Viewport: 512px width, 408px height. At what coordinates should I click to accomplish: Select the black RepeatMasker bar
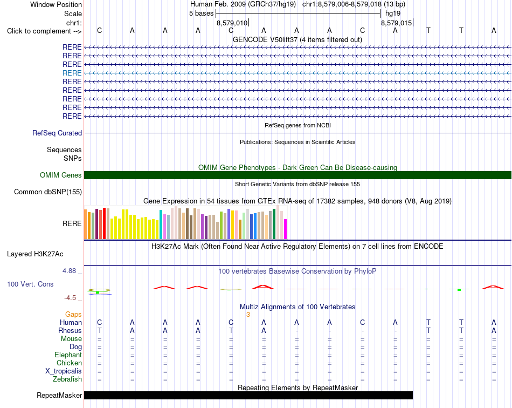point(248,395)
